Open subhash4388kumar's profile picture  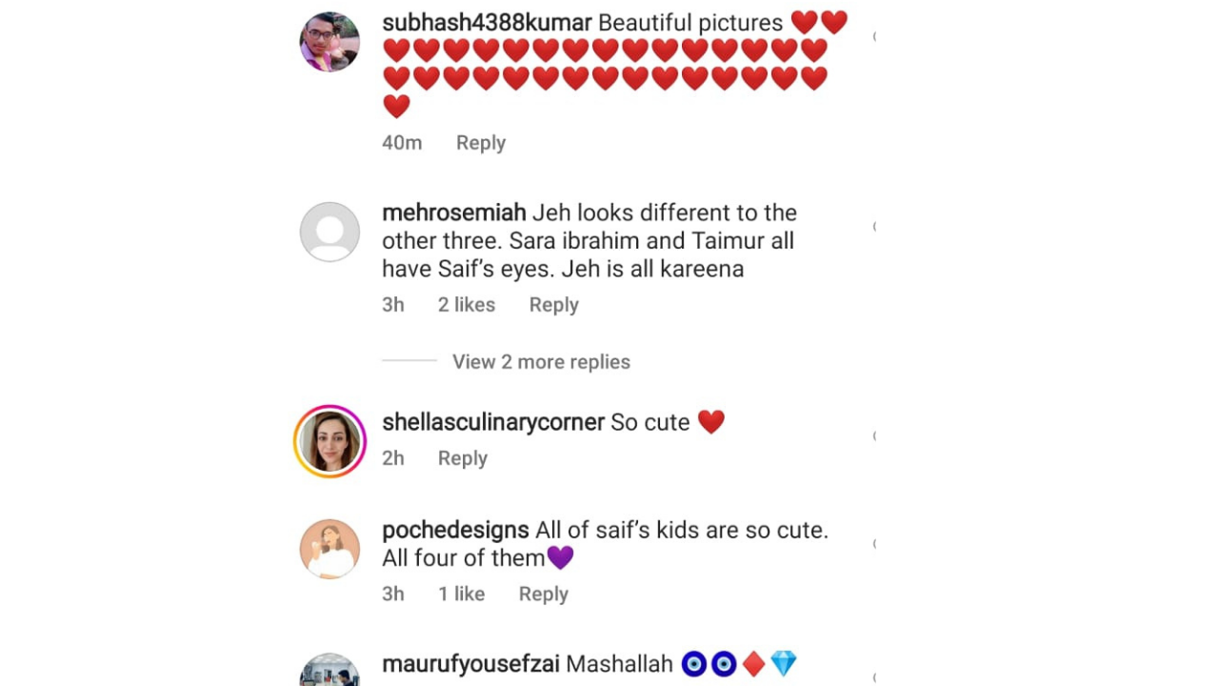pos(330,42)
